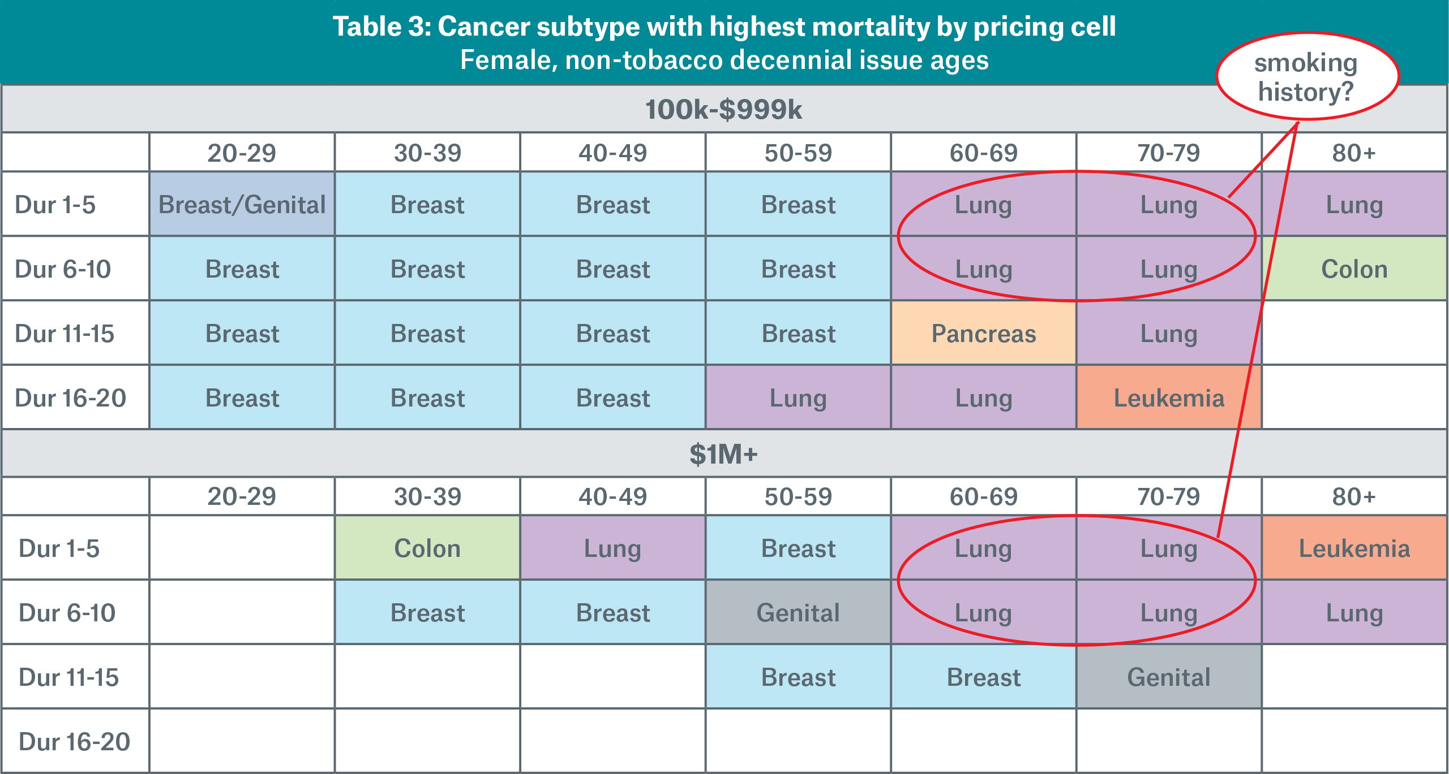Click the "Lung" cell in $1M+ 40-49 column
Screen dimensions: 1449x774
tap(612, 548)
